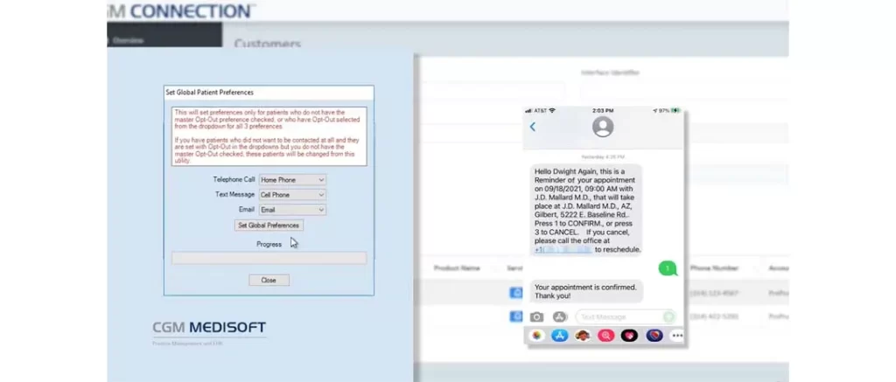Click the Progress label above the bar
This screenshot has height=382, width=896.
tap(269, 245)
